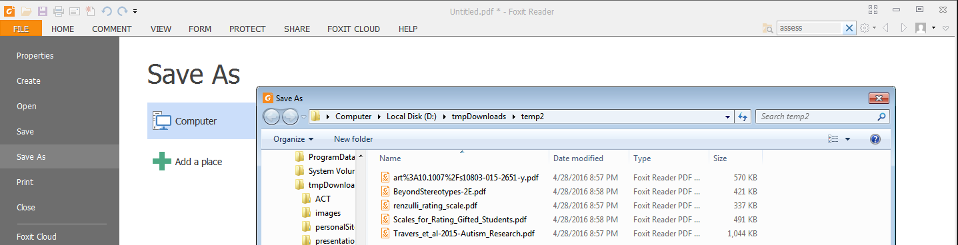Image resolution: width=958 pixels, height=245 pixels.
Task: Click the blue help question mark icon
Action: (875, 139)
